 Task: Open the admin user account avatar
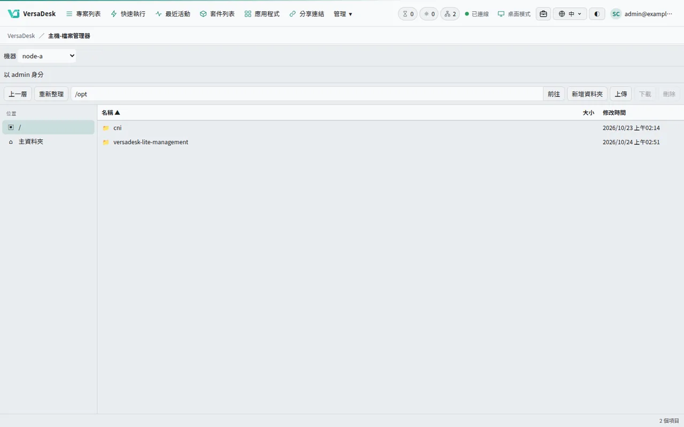pyautogui.click(x=616, y=14)
